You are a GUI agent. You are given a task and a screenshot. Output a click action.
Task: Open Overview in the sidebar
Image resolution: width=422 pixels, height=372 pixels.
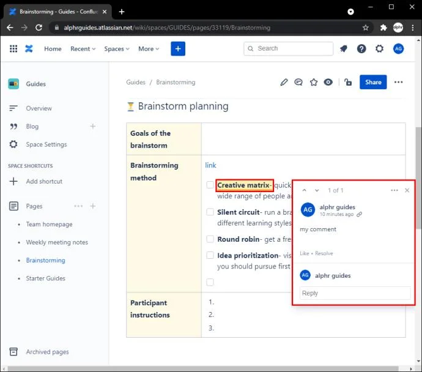coord(39,108)
